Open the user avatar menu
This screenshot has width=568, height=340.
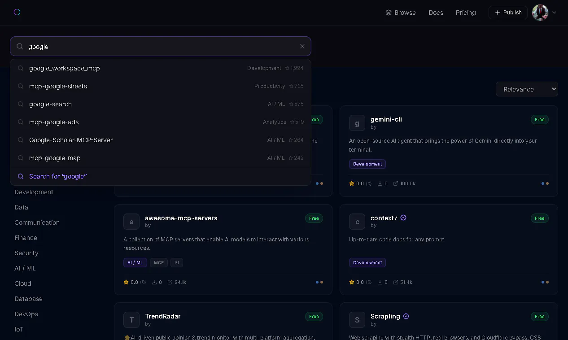click(540, 13)
